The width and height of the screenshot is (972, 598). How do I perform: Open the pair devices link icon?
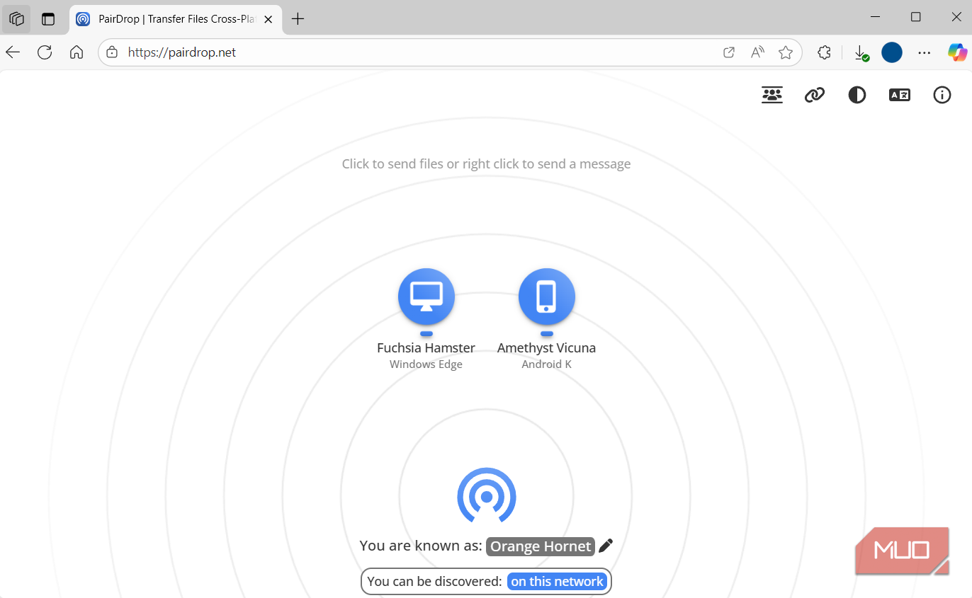coord(815,95)
